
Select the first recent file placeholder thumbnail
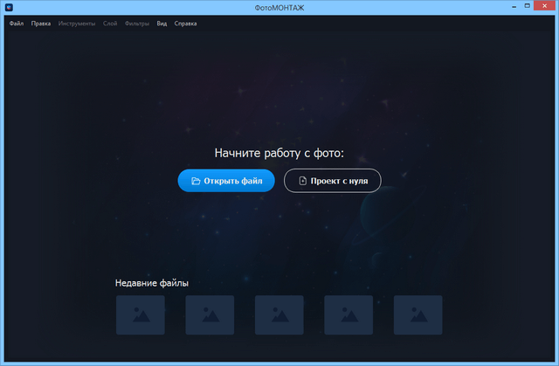[x=140, y=314]
